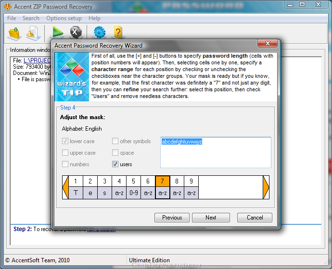Screen dimensions: 332x269
Task: Click the 's' character cell under position 3
Action: [104, 193]
